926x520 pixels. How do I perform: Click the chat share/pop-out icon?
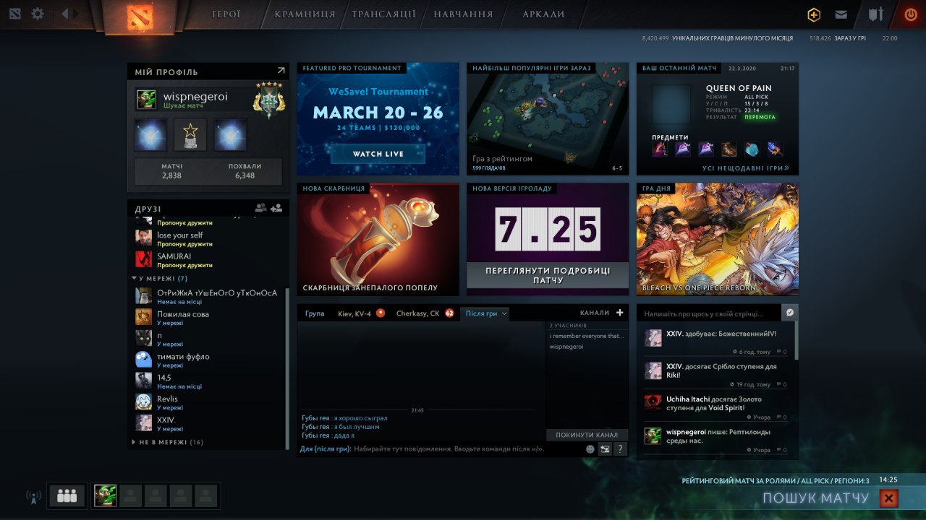pyautogui.click(x=605, y=448)
